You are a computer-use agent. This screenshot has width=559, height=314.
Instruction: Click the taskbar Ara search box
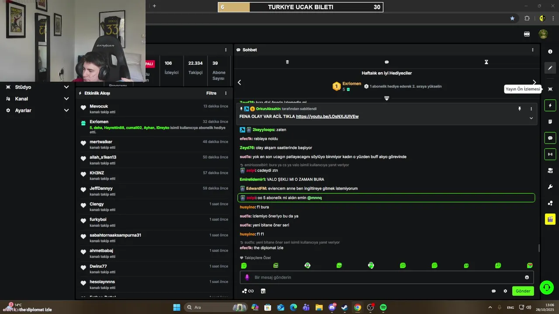(x=215, y=307)
